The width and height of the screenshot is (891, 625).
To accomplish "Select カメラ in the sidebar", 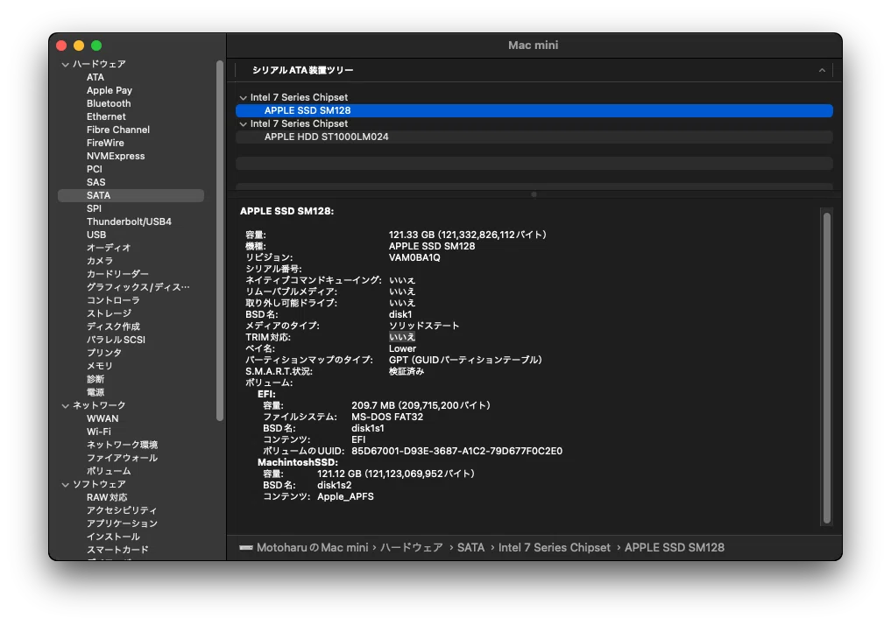I will [x=100, y=261].
